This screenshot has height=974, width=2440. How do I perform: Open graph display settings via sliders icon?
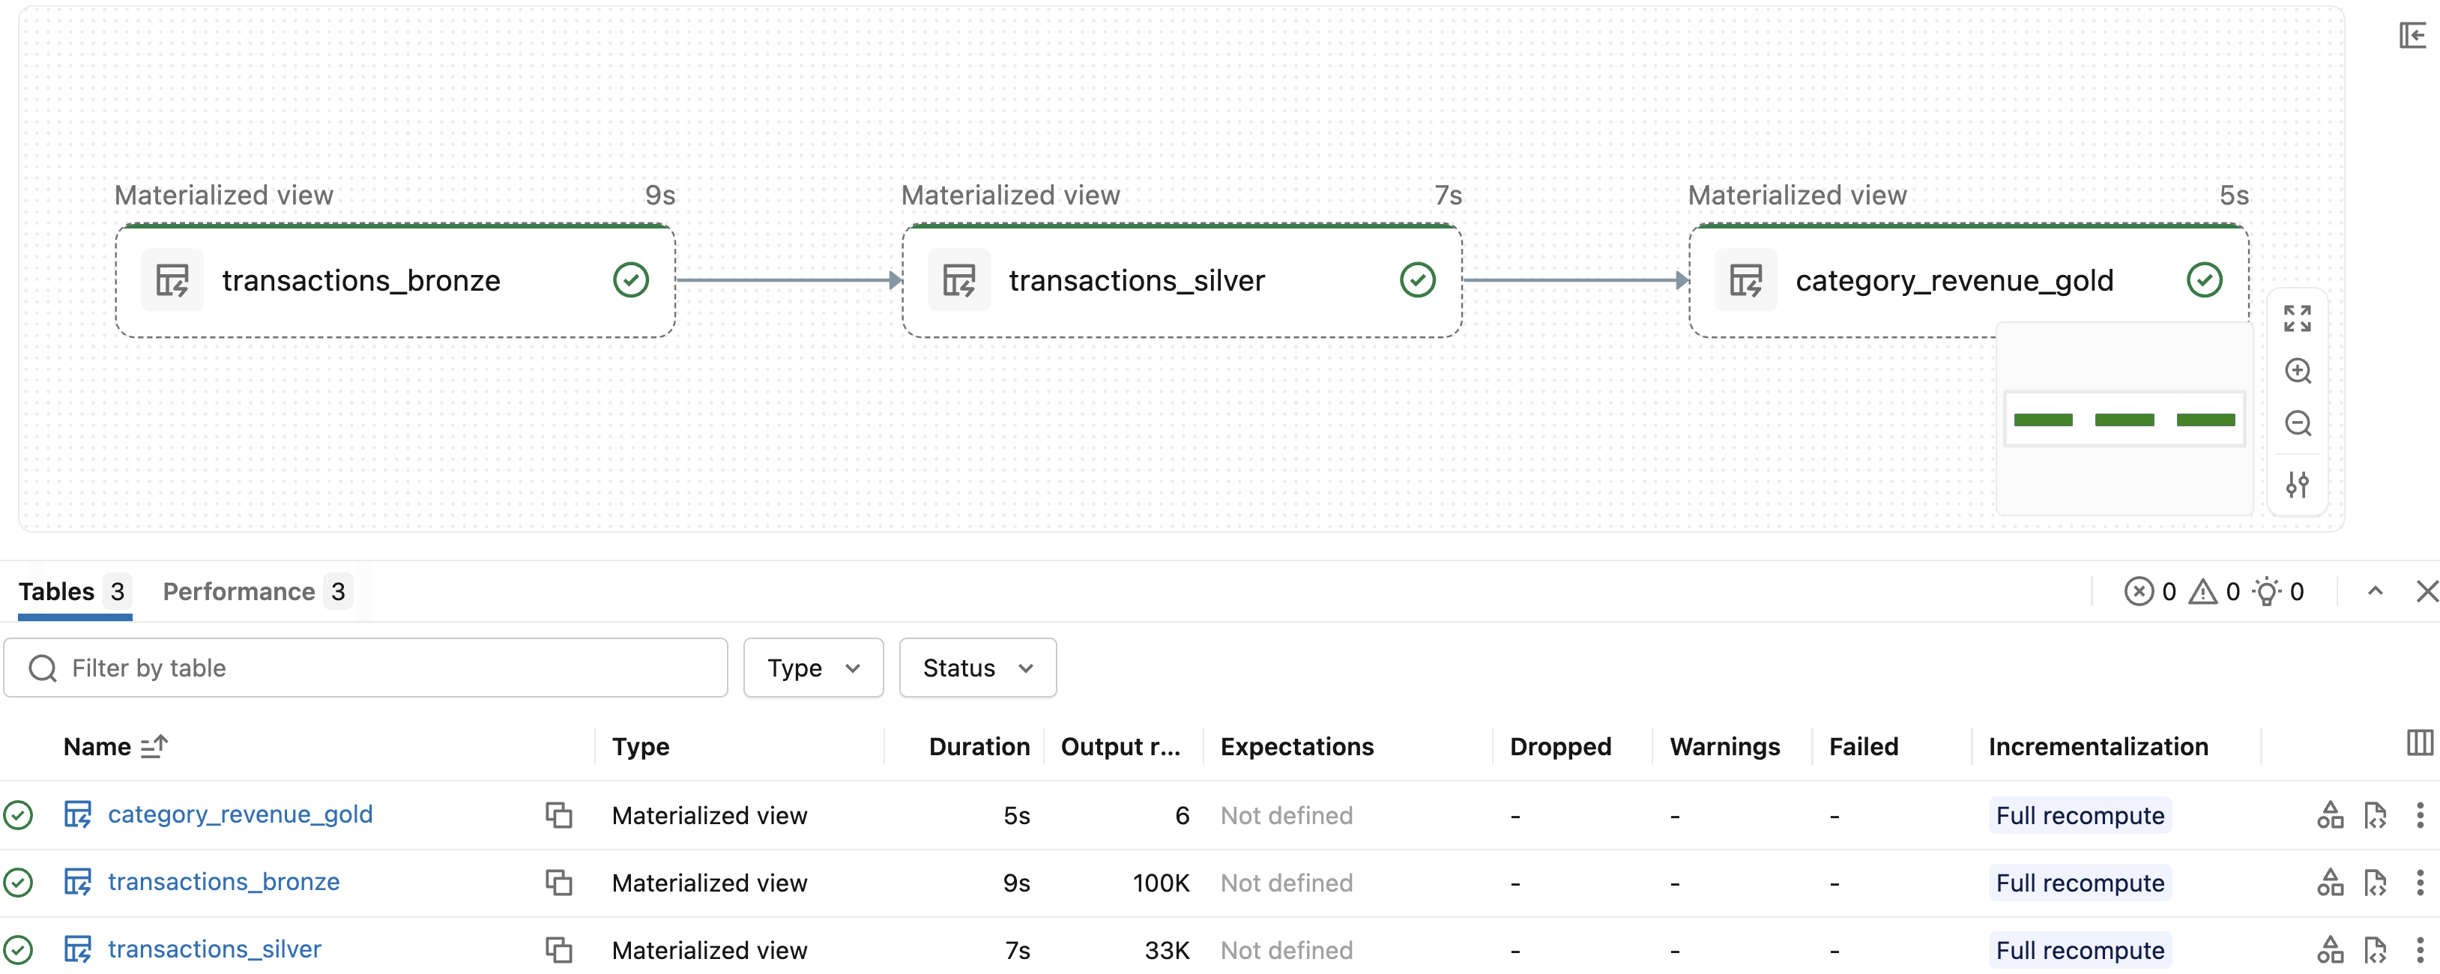tap(2298, 485)
